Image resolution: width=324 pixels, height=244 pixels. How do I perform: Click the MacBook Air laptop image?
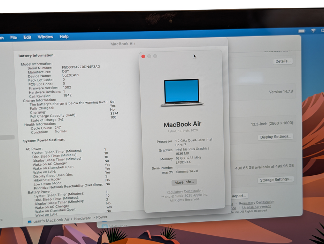[x=182, y=93]
